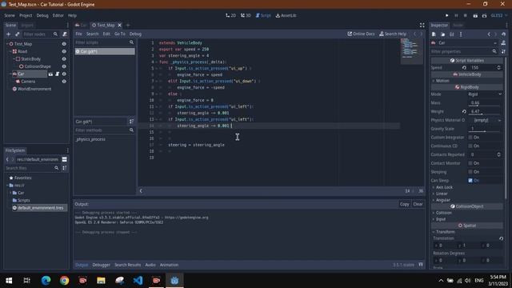Screen dimensions: 512x288
Task: Click the stop project icon
Action: click(x=466, y=15)
